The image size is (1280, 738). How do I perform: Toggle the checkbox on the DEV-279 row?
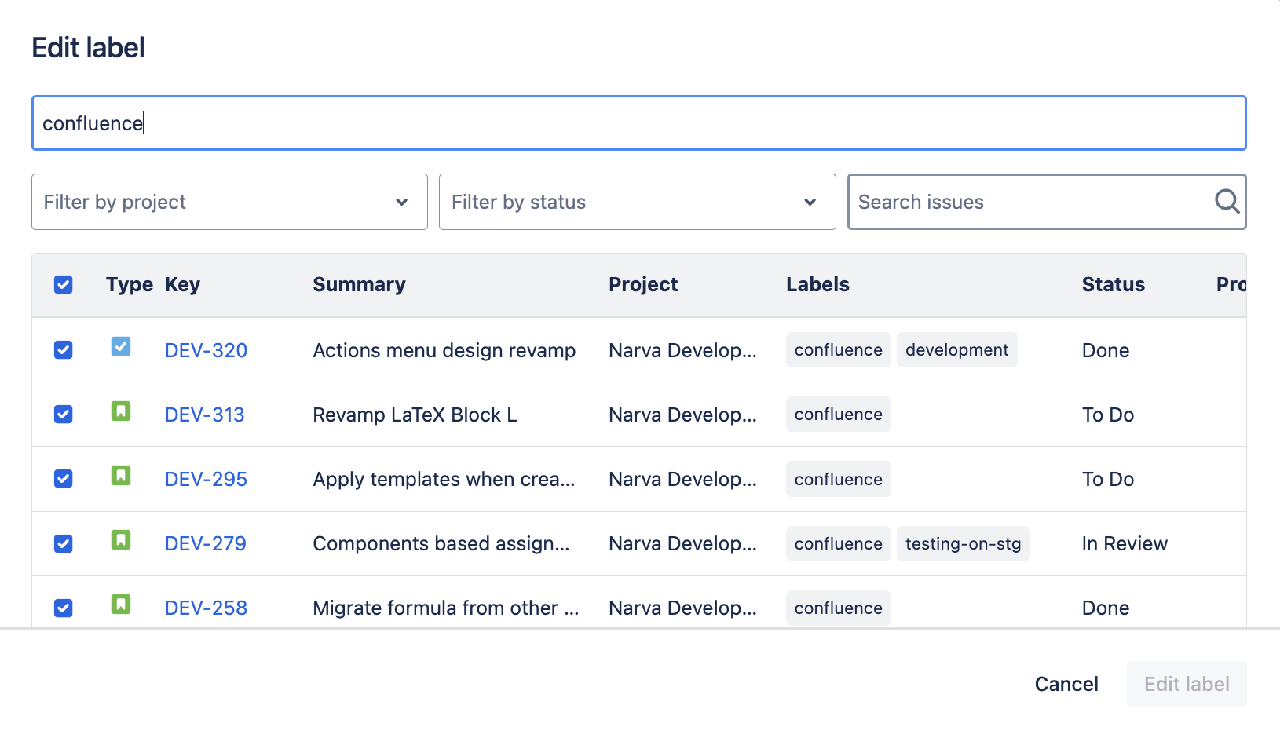click(63, 543)
